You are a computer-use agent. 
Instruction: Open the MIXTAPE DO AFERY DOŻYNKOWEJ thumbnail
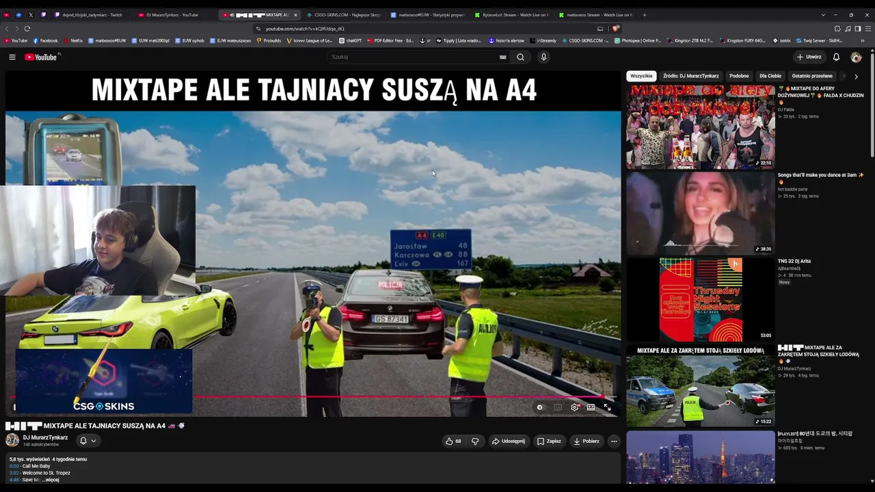click(x=701, y=128)
